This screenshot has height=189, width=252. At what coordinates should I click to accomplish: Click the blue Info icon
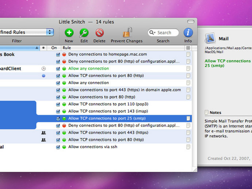(x=188, y=32)
